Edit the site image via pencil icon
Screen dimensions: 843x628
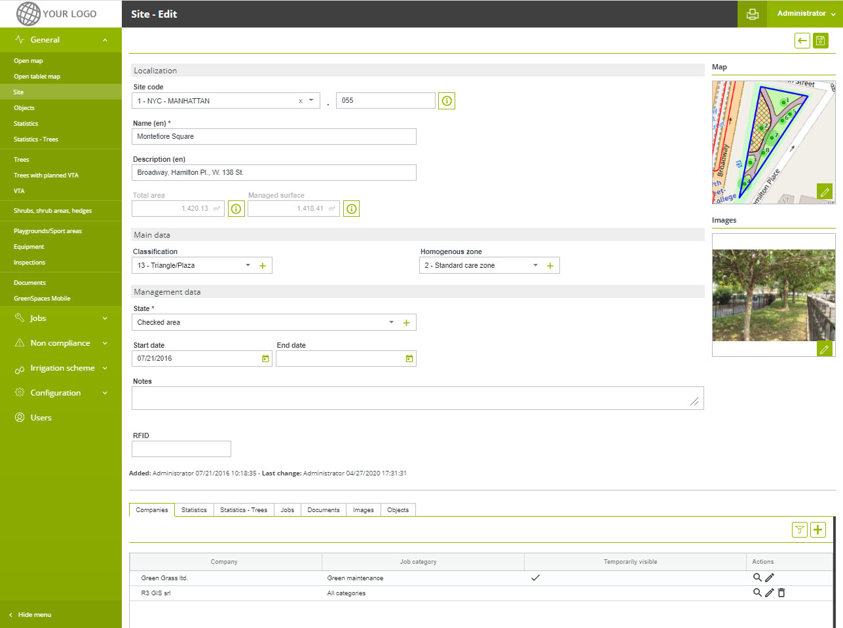825,349
